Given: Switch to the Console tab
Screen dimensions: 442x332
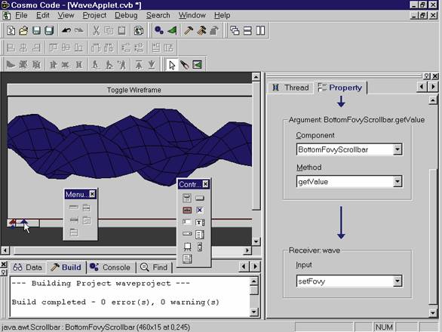Looking at the screenshot, I should (111, 267).
